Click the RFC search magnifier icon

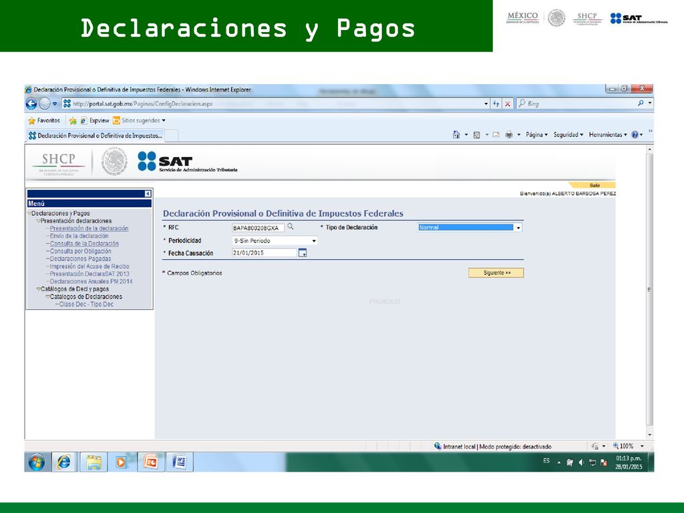coord(291,227)
